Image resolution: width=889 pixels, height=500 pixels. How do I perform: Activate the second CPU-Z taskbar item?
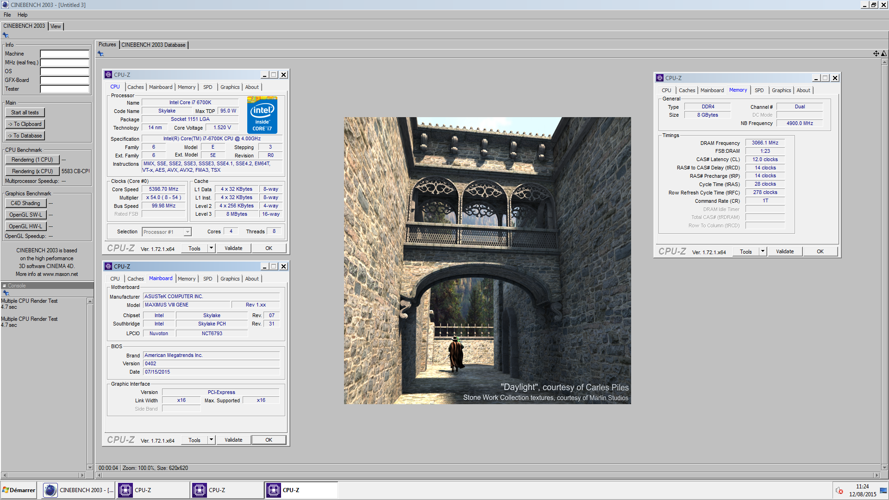227,490
